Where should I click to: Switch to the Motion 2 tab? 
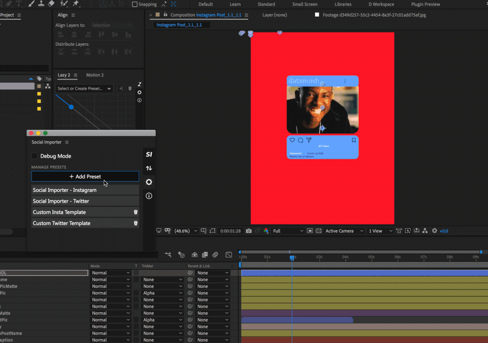94,75
